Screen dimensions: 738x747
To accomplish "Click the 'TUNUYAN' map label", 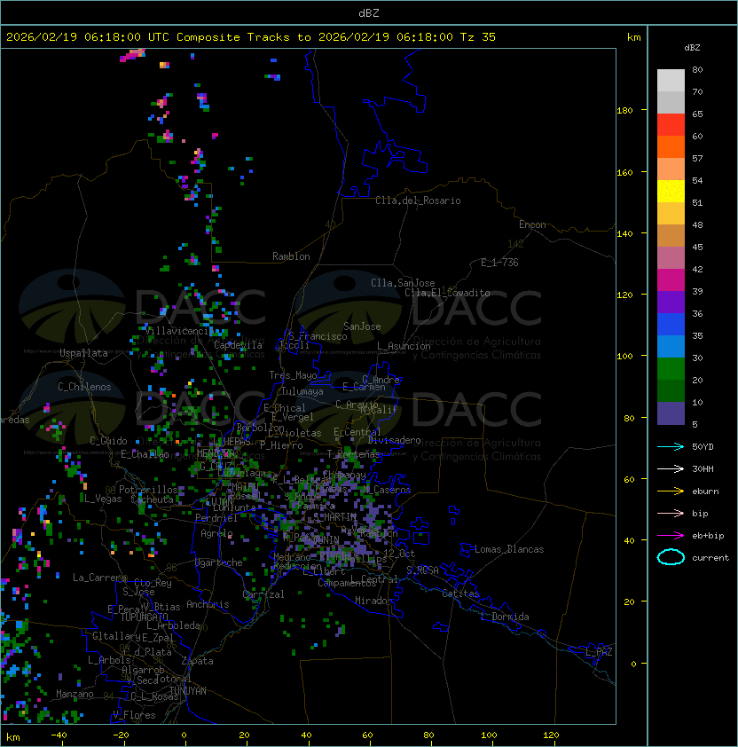I will tap(188, 691).
